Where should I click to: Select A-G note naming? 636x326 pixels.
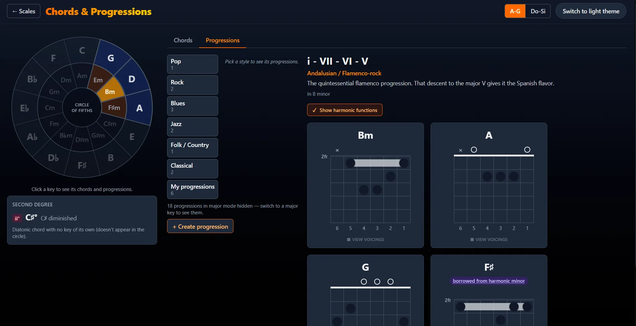515,11
